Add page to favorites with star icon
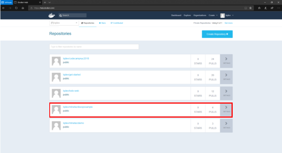The height and width of the screenshot is (153, 282). click(251, 8)
